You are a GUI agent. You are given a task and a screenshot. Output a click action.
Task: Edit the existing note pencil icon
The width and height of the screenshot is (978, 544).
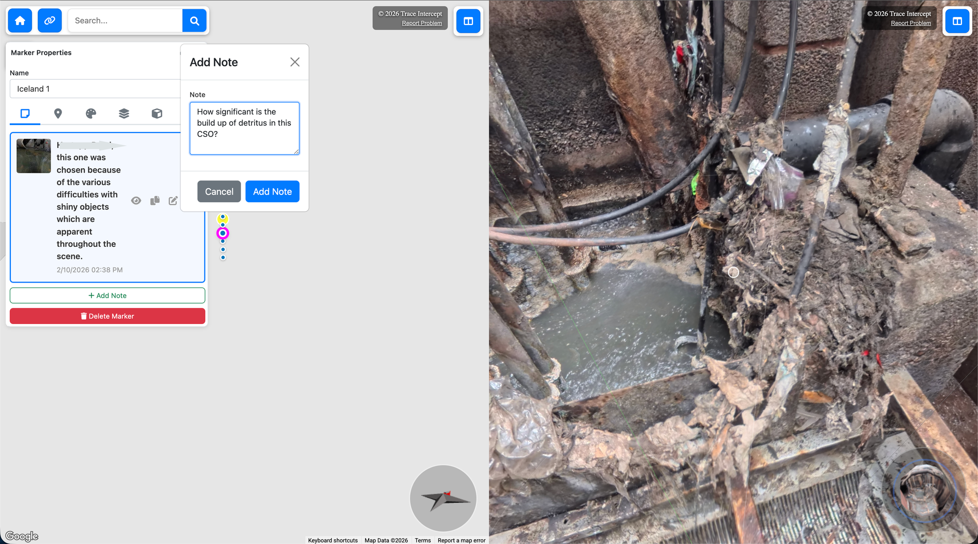pyautogui.click(x=173, y=200)
